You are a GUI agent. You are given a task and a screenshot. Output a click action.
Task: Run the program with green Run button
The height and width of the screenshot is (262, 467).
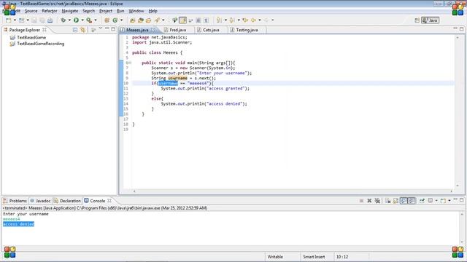(76, 20)
